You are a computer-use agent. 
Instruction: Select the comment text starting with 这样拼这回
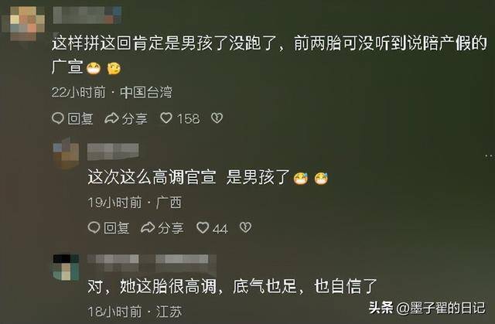tap(270, 55)
